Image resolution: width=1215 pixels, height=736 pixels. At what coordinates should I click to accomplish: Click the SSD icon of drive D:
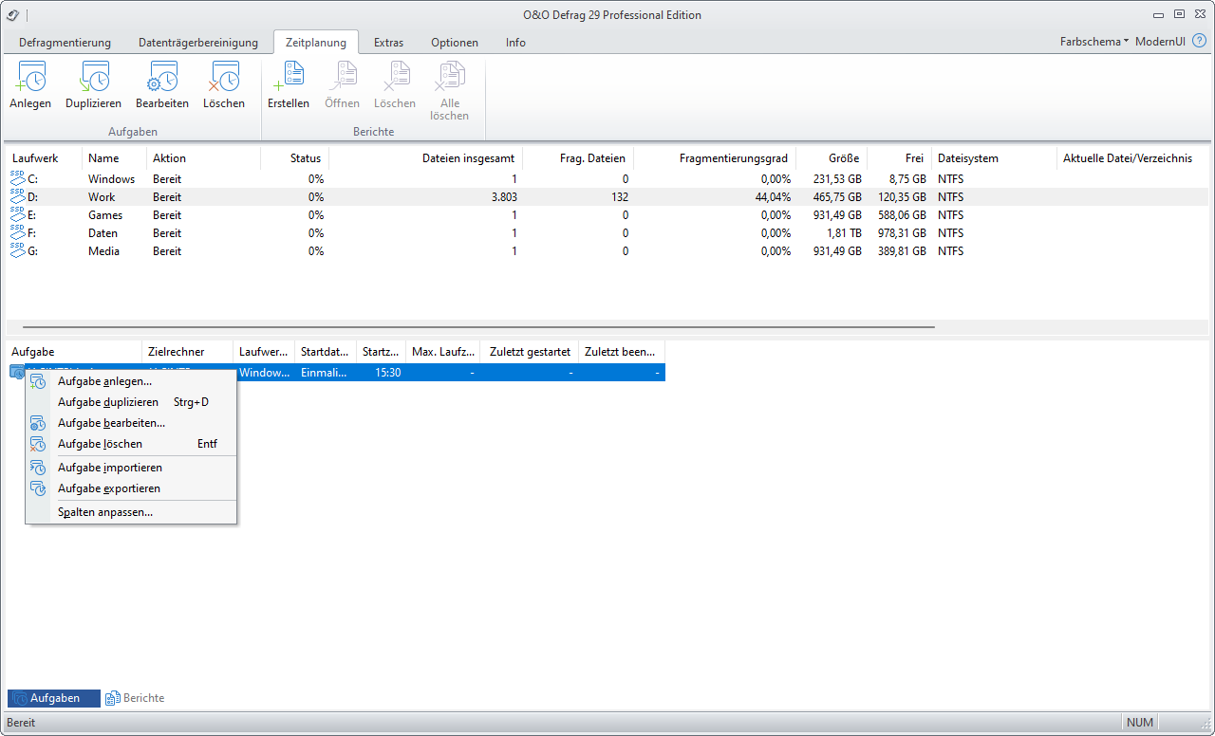[x=18, y=196]
